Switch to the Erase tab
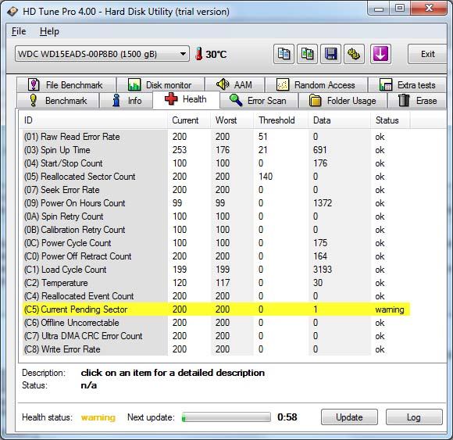Image resolution: width=453 pixels, height=440 pixels. pos(417,101)
